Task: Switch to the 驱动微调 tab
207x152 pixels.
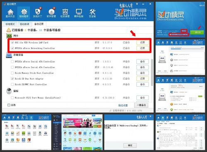Action: point(24,24)
